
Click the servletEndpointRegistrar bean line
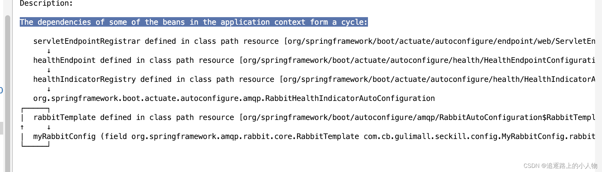pyautogui.click(x=314, y=41)
